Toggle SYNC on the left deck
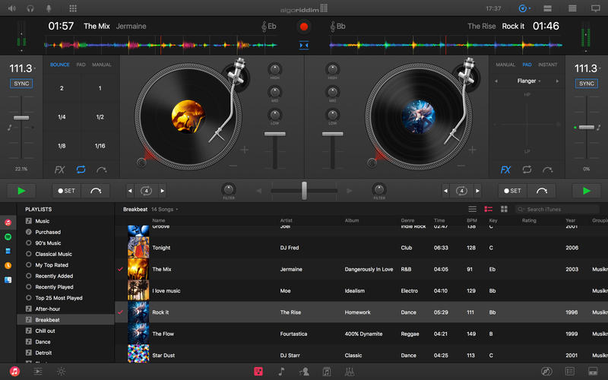This screenshot has height=380, width=608. click(x=21, y=84)
